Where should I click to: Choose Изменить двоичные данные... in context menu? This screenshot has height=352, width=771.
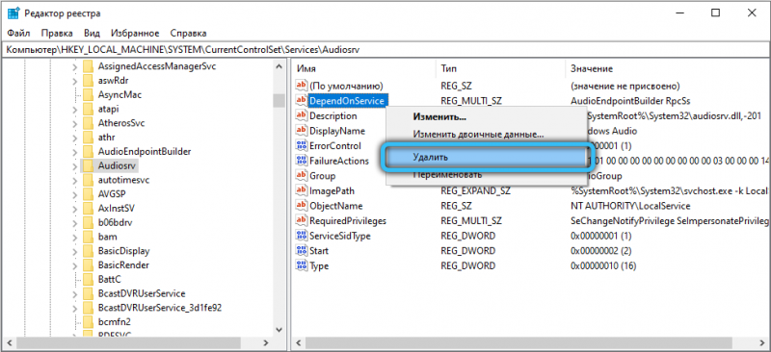point(486,134)
